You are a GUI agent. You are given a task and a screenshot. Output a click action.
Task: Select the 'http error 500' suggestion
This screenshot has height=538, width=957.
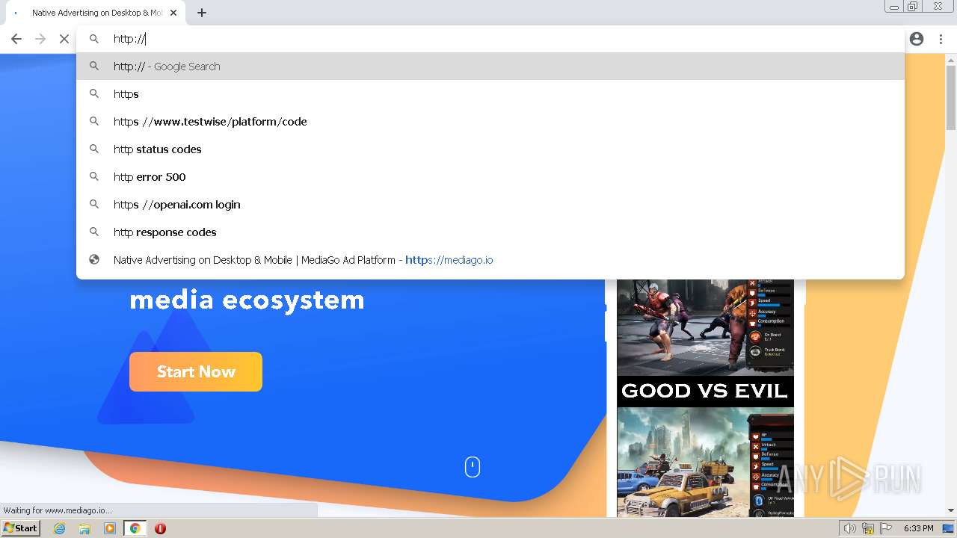pyautogui.click(x=490, y=177)
